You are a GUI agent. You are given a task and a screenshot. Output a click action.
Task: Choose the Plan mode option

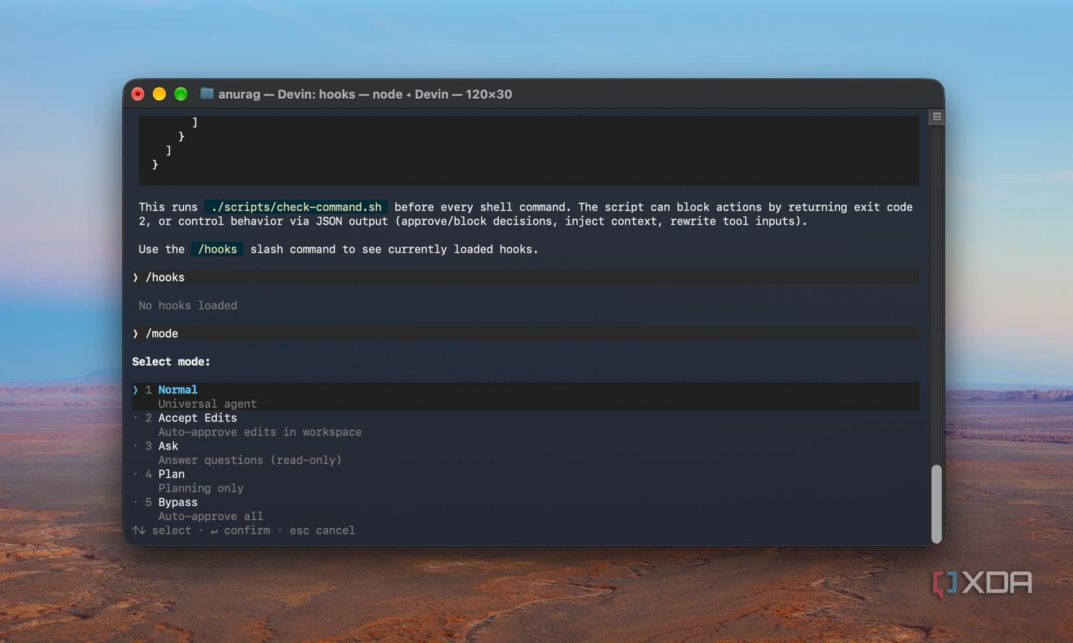(171, 474)
